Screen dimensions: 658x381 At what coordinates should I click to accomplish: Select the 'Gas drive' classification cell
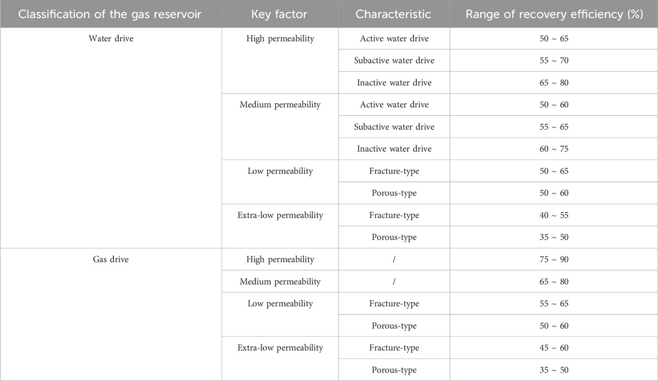click(x=111, y=259)
